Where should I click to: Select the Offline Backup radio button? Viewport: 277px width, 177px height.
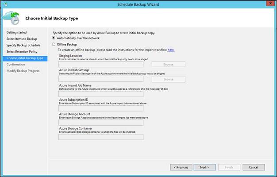(54, 45)
